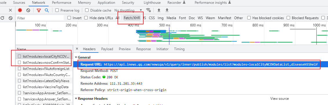The height and width of the screenshot is (105, 328).
Task: Import HAR file upload arrow
Action: [x=159, y=10]
